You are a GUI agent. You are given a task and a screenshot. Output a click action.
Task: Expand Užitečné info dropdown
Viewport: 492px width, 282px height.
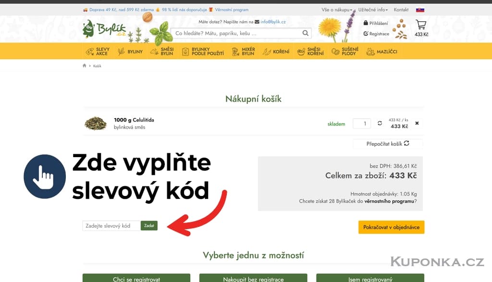tap(373, 10)
